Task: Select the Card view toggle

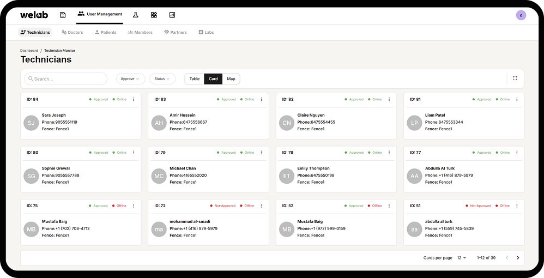Action: coord(213,79)
